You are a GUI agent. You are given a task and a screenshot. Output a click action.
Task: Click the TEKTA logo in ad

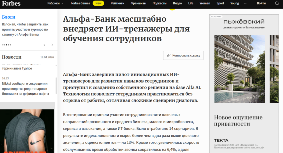(221, 140)
